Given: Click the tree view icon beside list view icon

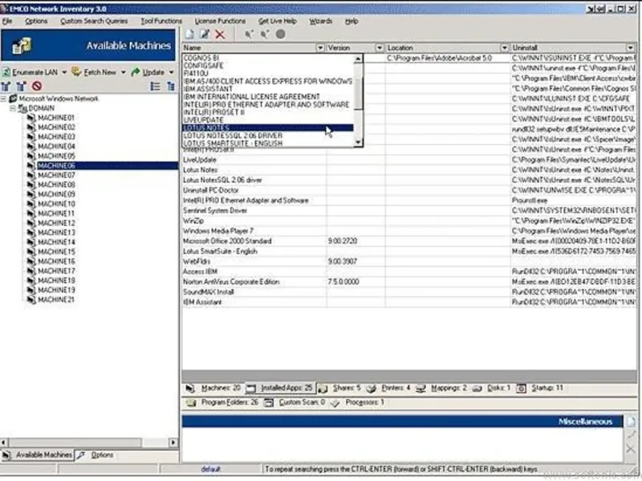Looking at the screenshot, I should coord(170,86).
